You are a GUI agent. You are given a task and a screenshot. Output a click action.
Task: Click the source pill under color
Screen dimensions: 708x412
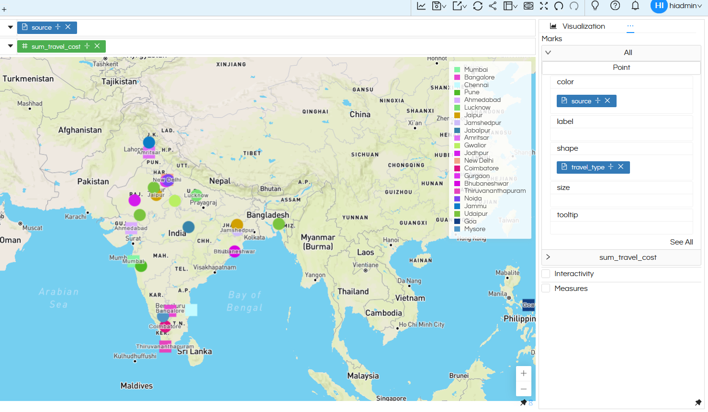[x=586, y=101]
